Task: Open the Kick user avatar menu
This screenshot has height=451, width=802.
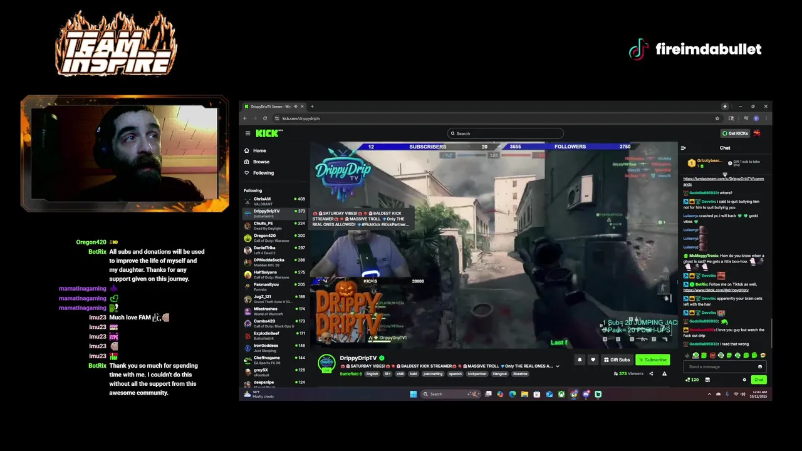Action: pyautogui.click(x=757, y=133)
